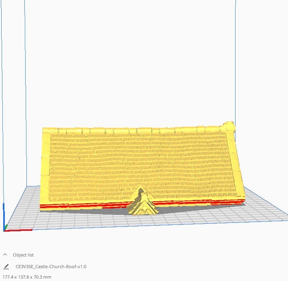Click the Object list label

click(x=23, y=255)
